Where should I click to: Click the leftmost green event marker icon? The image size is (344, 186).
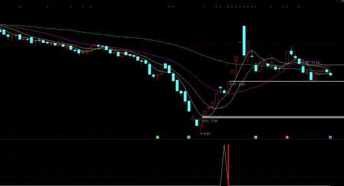coord(157,137)
